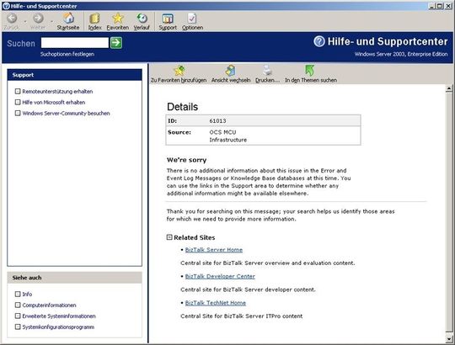The width and height of the screenshot is (455, 345).
Task: Click scrollbar down arrow in content pane
Action: [x=449, y=338]
